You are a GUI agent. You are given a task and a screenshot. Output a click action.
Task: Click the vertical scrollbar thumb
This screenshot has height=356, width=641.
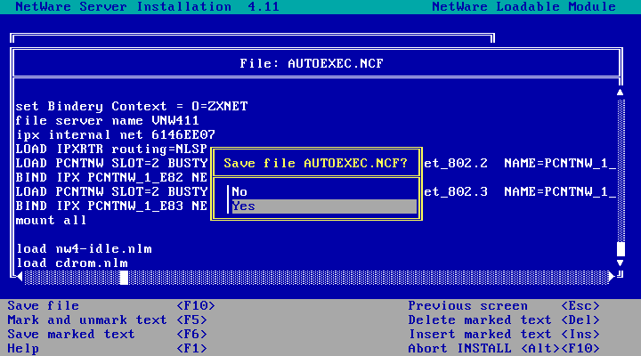(x=621, y=249)
